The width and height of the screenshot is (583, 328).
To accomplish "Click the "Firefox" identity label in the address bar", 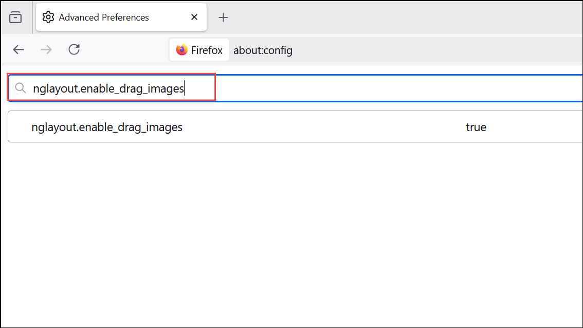I will coord(207,50).
